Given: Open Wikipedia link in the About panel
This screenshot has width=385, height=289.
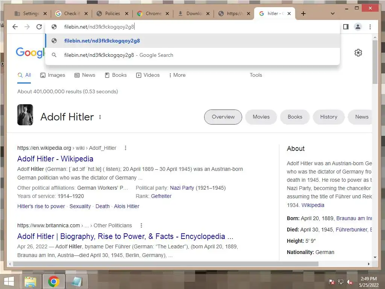Looking at the screenshot, I should point(313,205).
